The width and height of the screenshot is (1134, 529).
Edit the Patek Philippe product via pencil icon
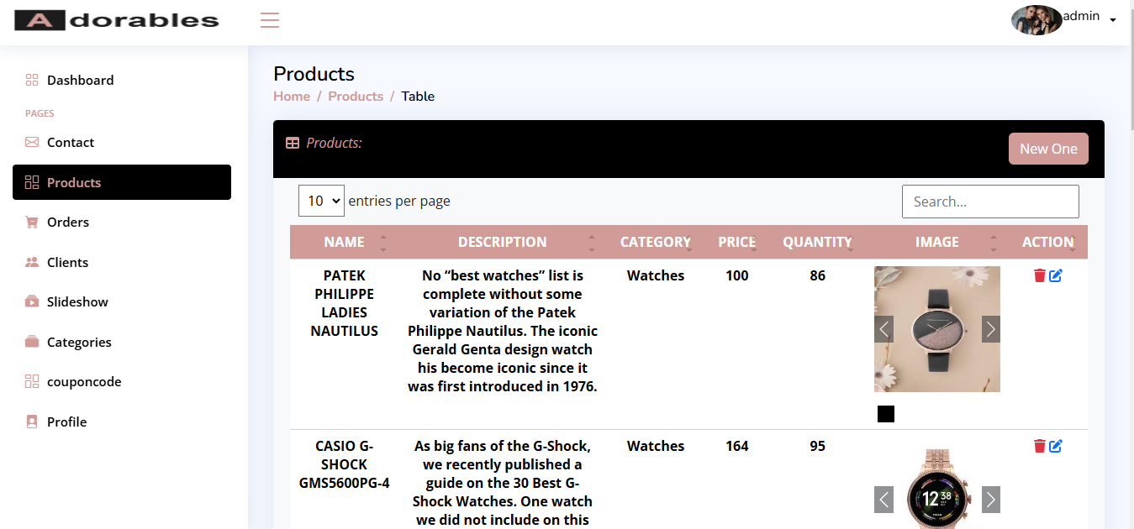coord(1056,275)
